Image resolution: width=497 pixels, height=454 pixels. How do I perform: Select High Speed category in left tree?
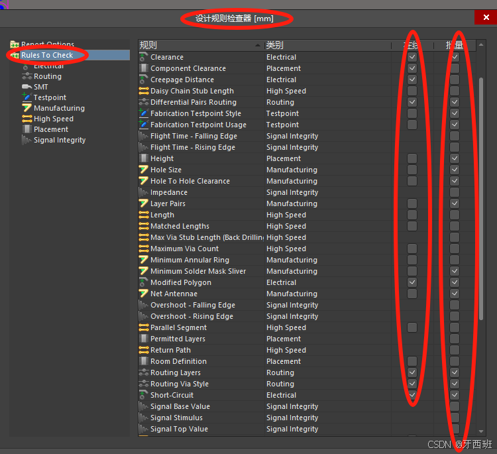pos(54,119)
